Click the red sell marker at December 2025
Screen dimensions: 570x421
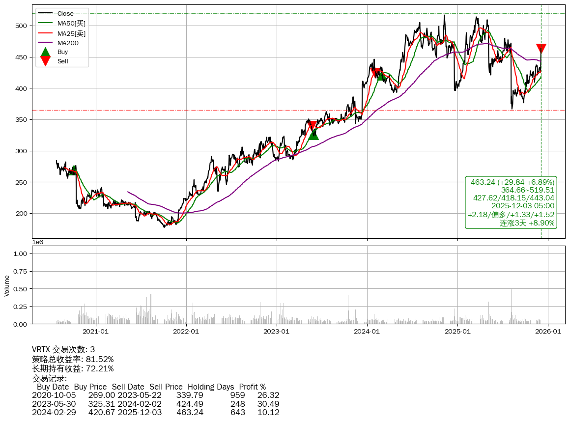541,48
